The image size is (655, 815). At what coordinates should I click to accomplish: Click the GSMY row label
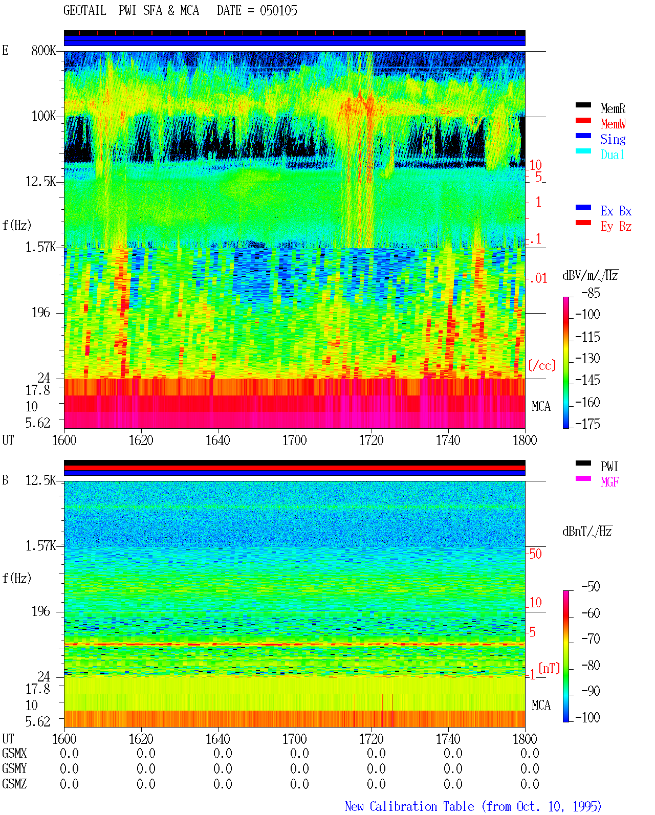(x=14, y=769)
